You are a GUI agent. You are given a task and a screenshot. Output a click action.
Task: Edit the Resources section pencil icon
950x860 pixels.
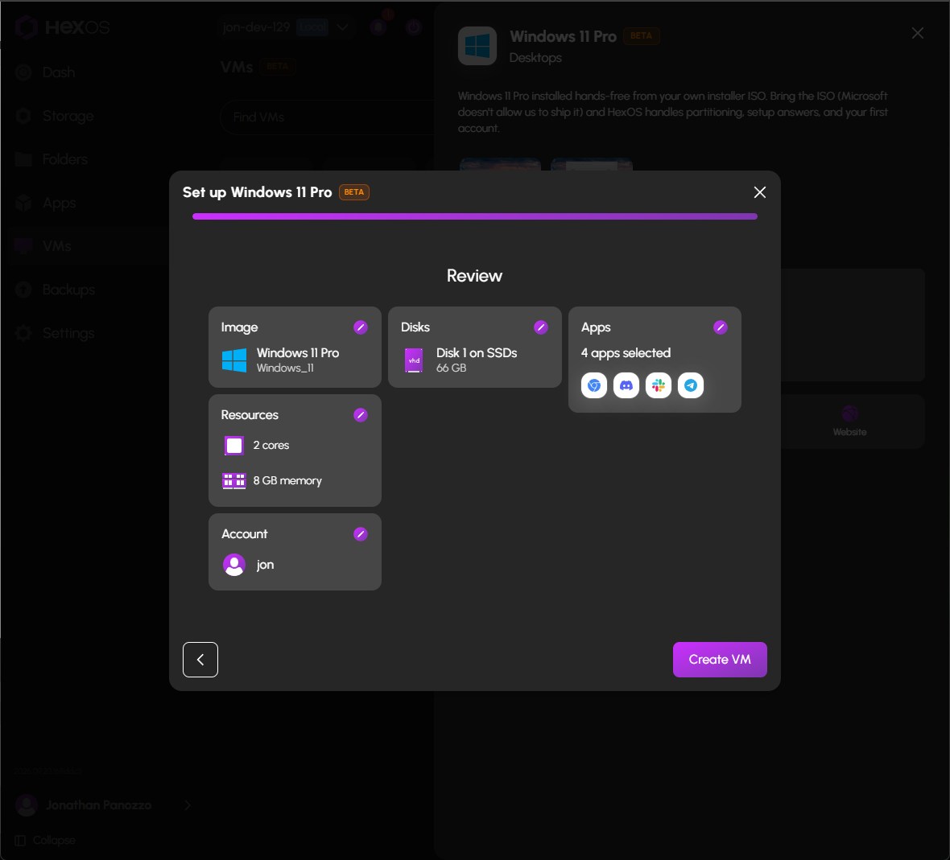(x=361, y=415)
